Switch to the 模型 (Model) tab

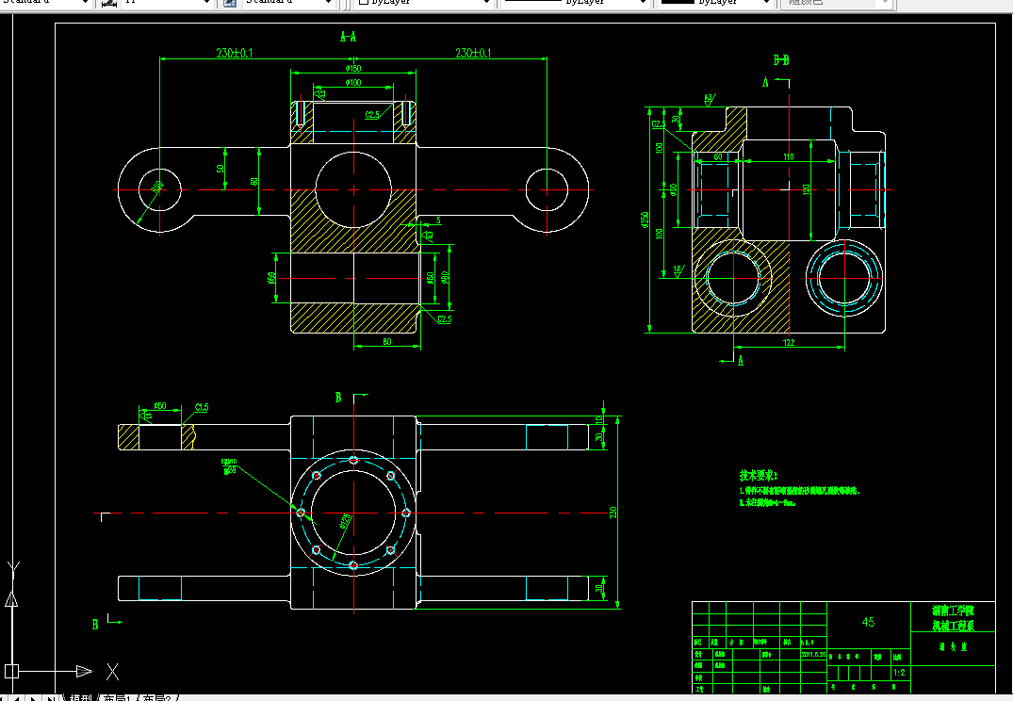tap(81, 698)
